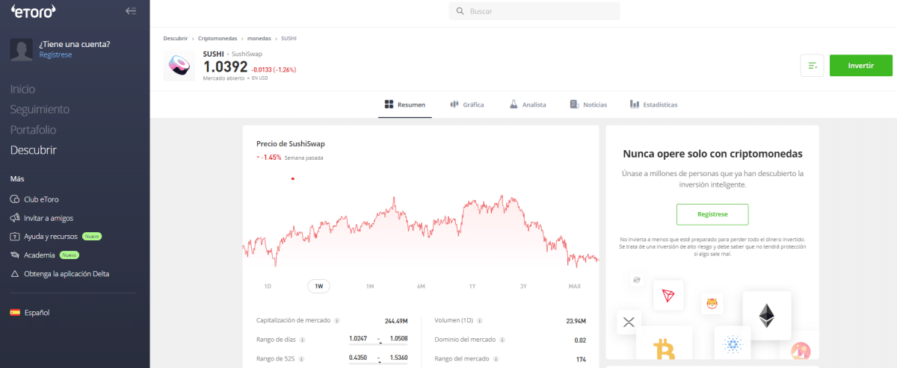The width and height of the screenshot is (897, 368).
Task: Open the Academia link
Action: (40, 255)
